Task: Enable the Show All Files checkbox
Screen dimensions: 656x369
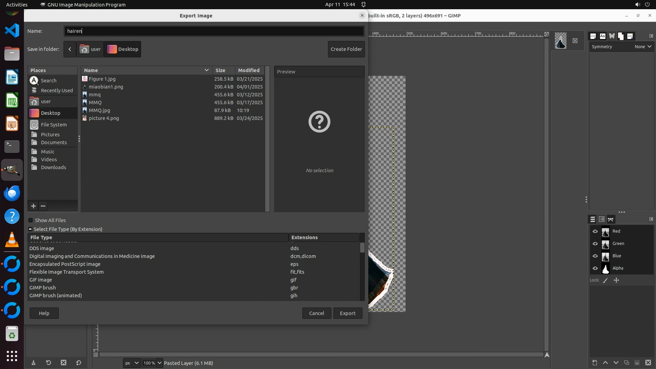Action: [x=31, y=220]
